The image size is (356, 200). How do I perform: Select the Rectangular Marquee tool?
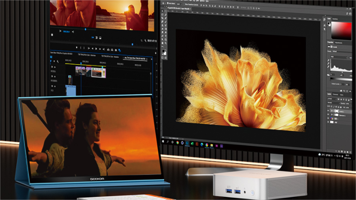point(165,11)
